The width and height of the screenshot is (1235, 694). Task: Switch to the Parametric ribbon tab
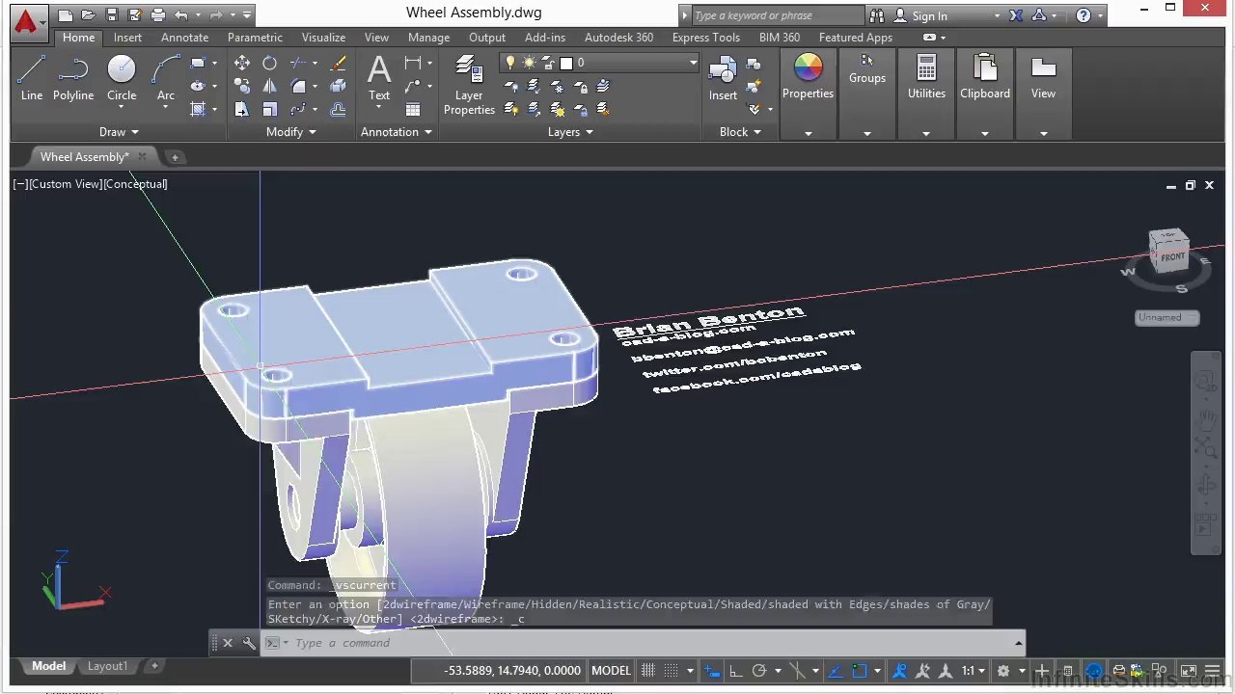[255, 38]
